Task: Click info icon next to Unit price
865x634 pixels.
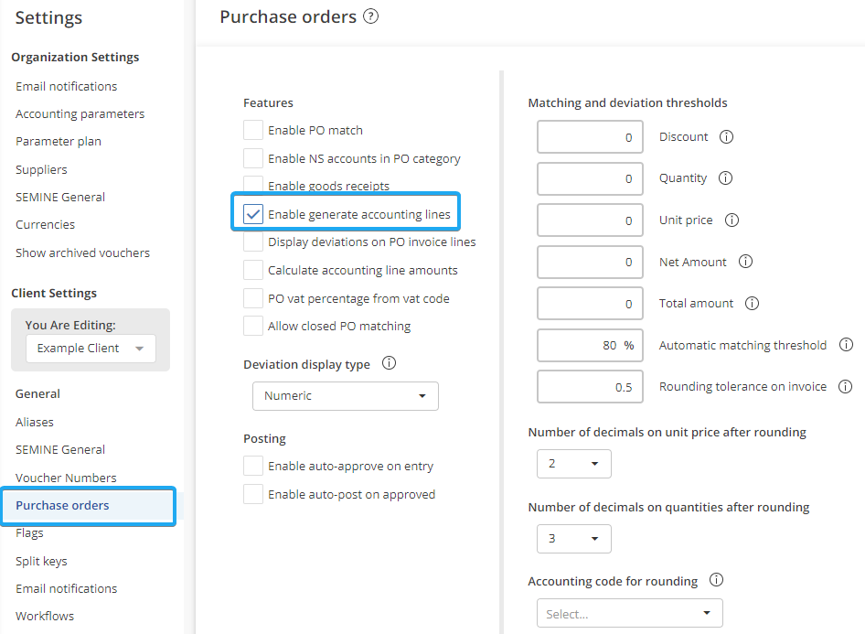Action: point(732,220)
